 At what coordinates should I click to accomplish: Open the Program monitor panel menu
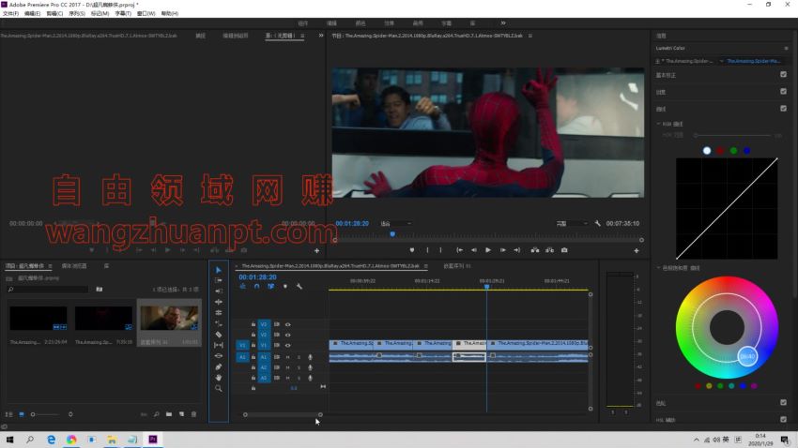[x=529, y=36]
